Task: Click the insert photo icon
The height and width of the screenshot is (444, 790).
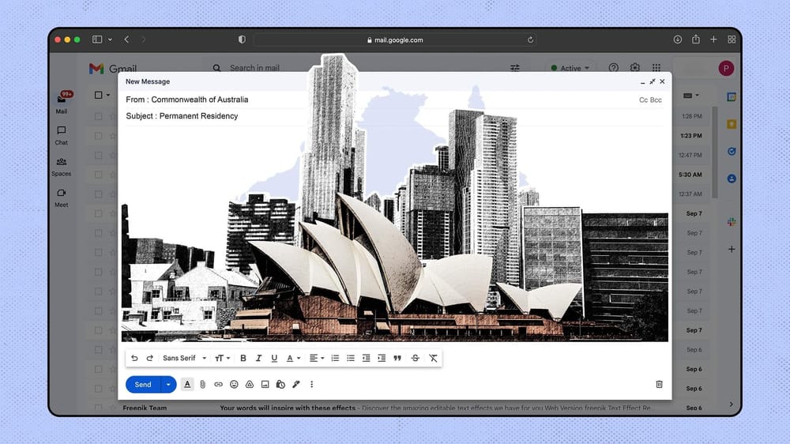Action: click(x=265, y=385)
